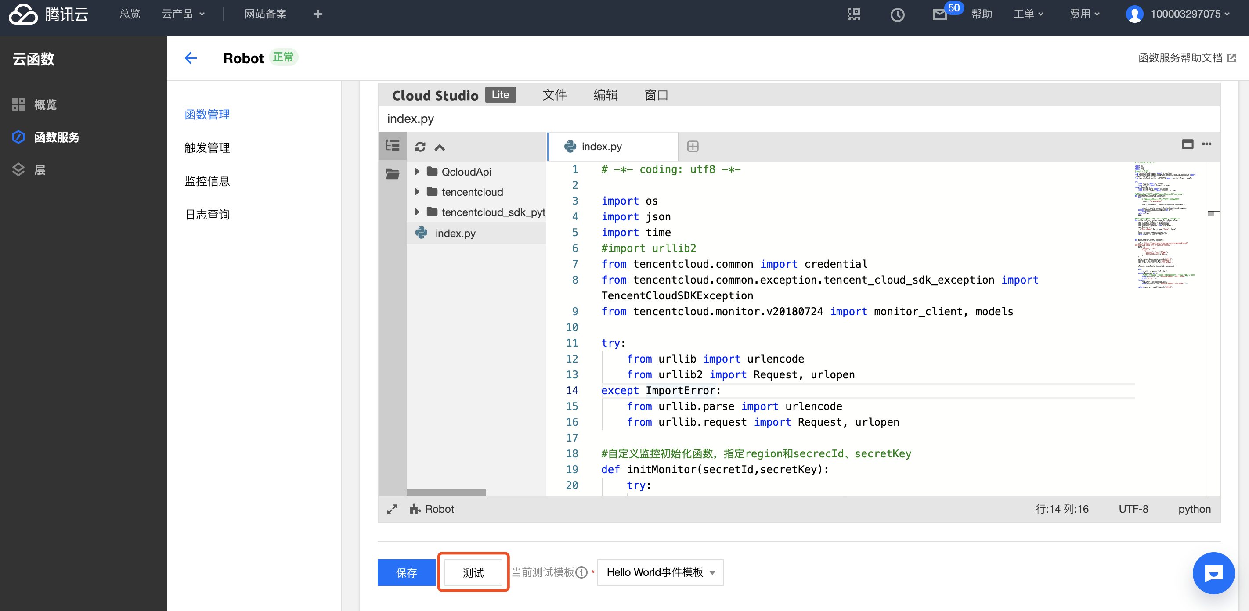
Task: Click the 保存 button
Action: tap(406, 573)
